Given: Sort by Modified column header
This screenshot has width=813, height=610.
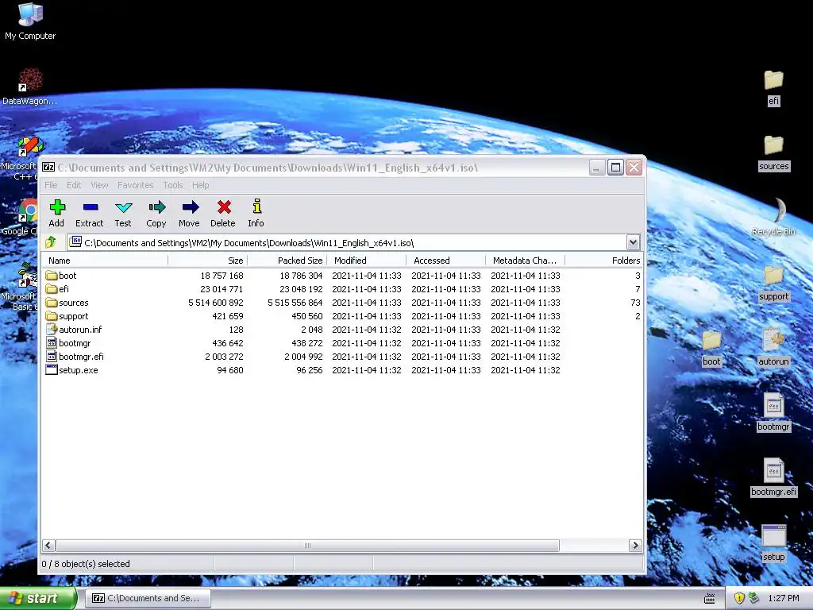Looking at the screenshot, I should pyautogui.click(x=367, y=261).
